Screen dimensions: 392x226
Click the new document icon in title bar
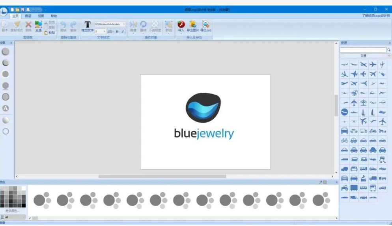tap(12, 10)
